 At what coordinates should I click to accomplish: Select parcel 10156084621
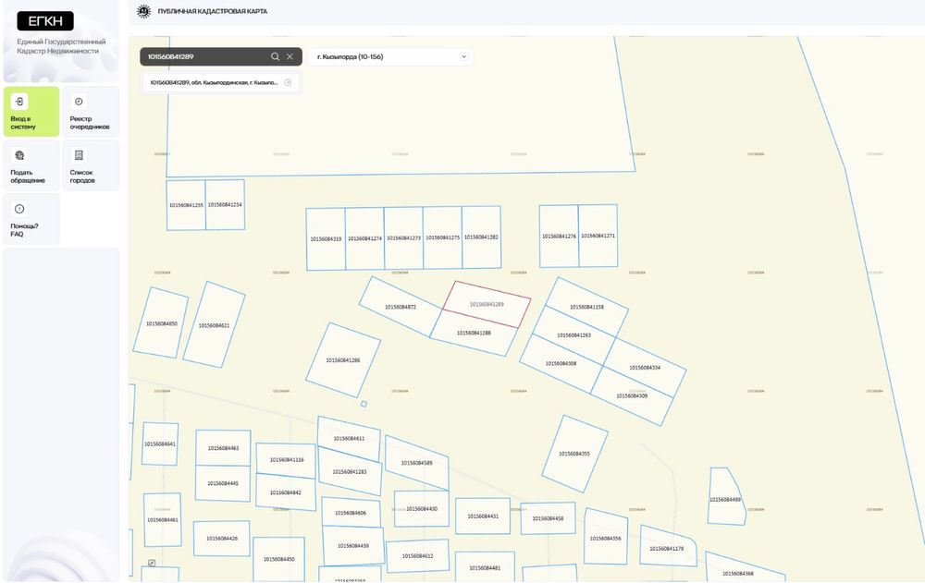(x=214, y=325)
